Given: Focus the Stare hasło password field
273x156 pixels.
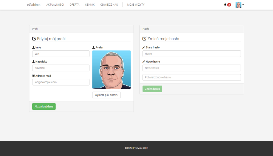Looking at the screenshot, I should click(192, 54).
